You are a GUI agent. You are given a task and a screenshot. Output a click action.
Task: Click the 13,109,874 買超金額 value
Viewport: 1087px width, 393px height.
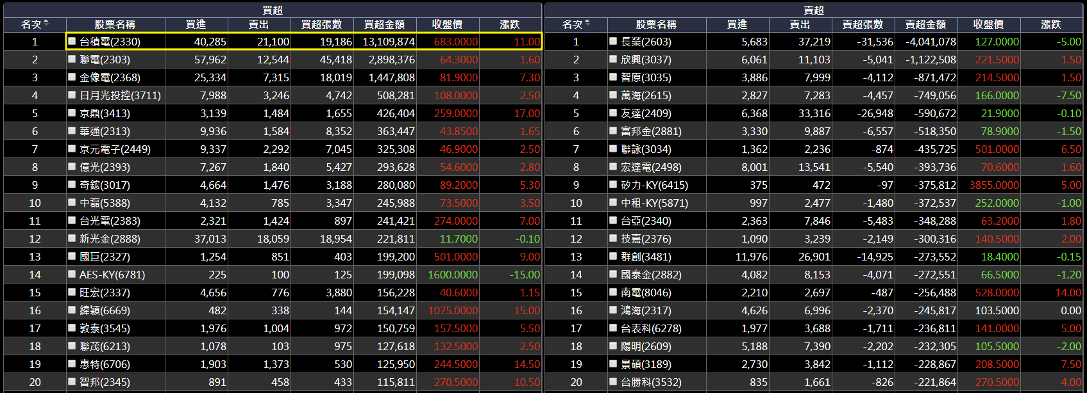[389, 42]
